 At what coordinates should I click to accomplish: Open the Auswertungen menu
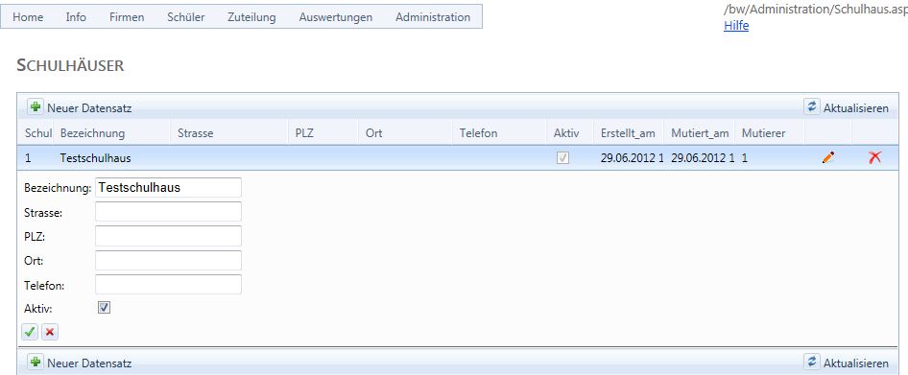coord(335,16)
